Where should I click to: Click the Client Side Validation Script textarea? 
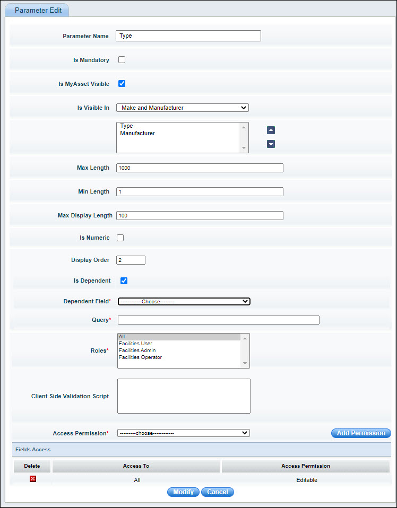point(184,396)
